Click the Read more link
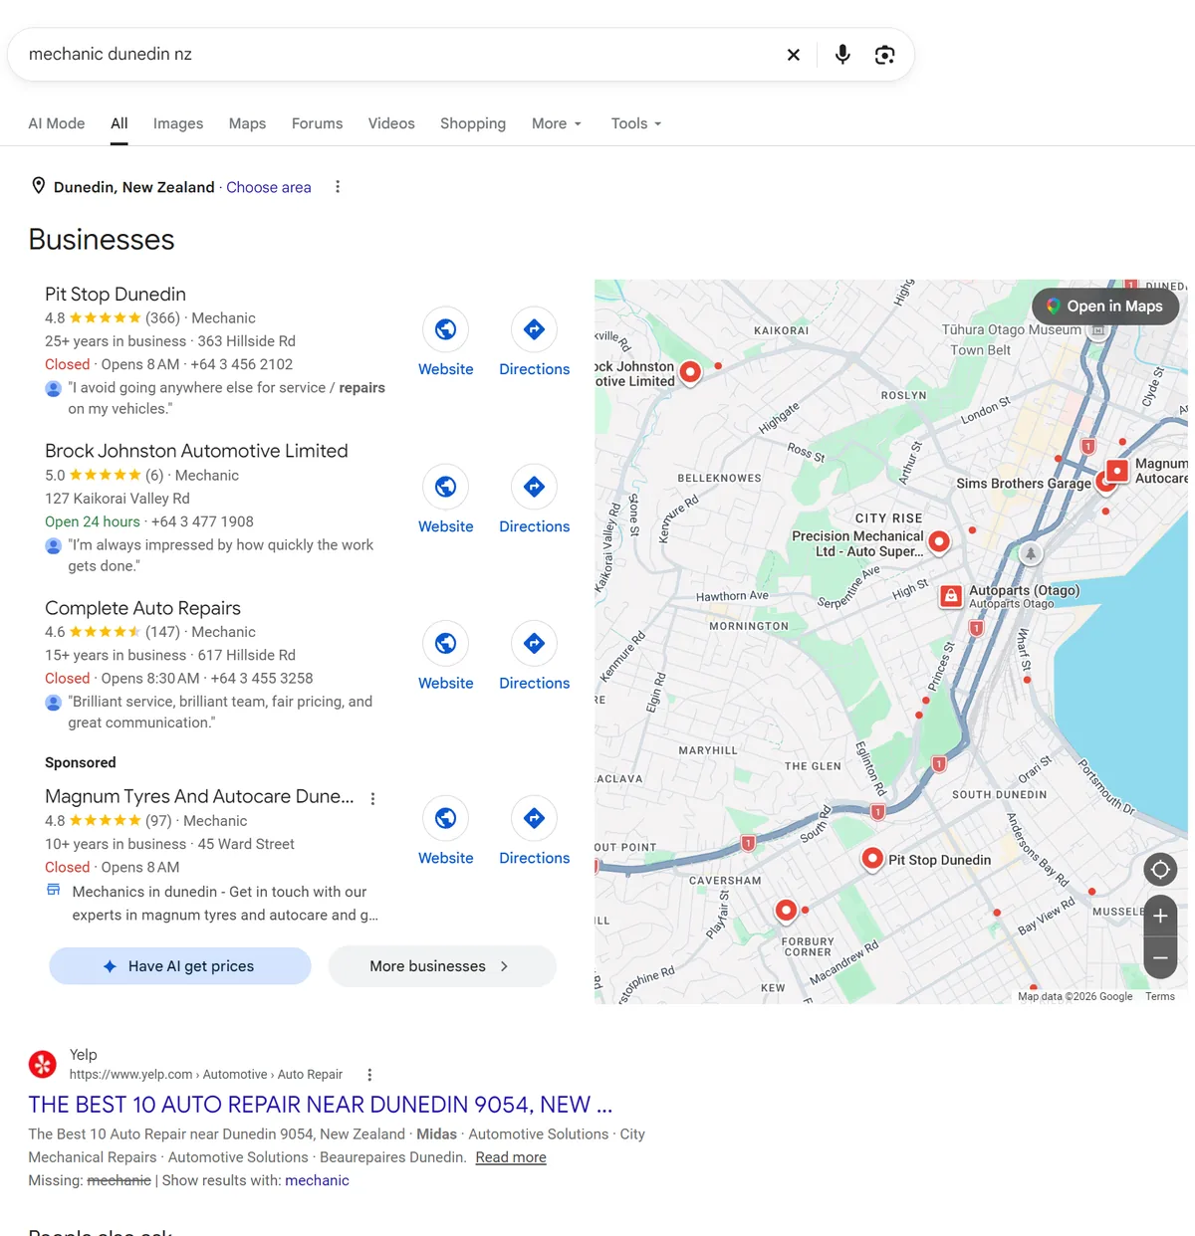The image size is (1195, 1236). 511,1157
